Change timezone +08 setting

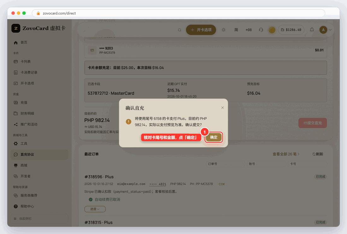point(249,30)
